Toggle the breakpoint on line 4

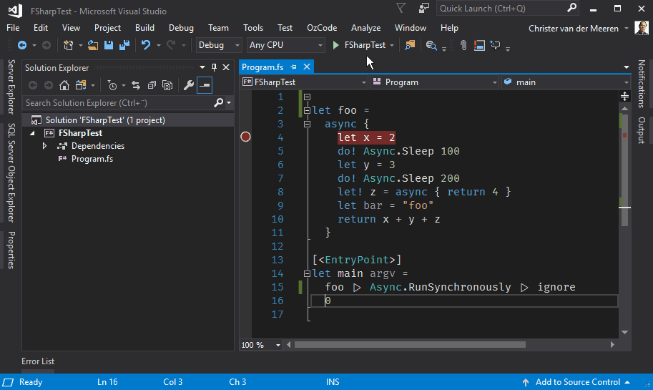tap(246, 137)
